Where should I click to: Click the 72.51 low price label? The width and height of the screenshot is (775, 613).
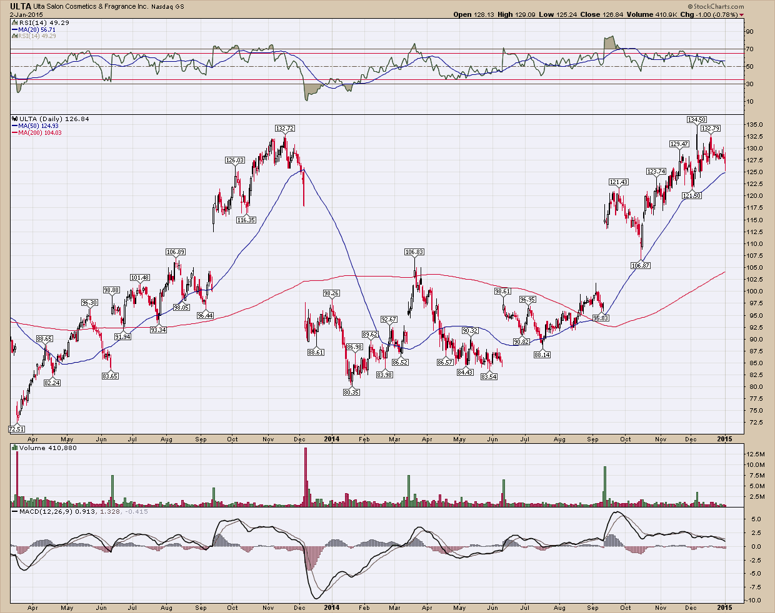click(x=16, y=429)
